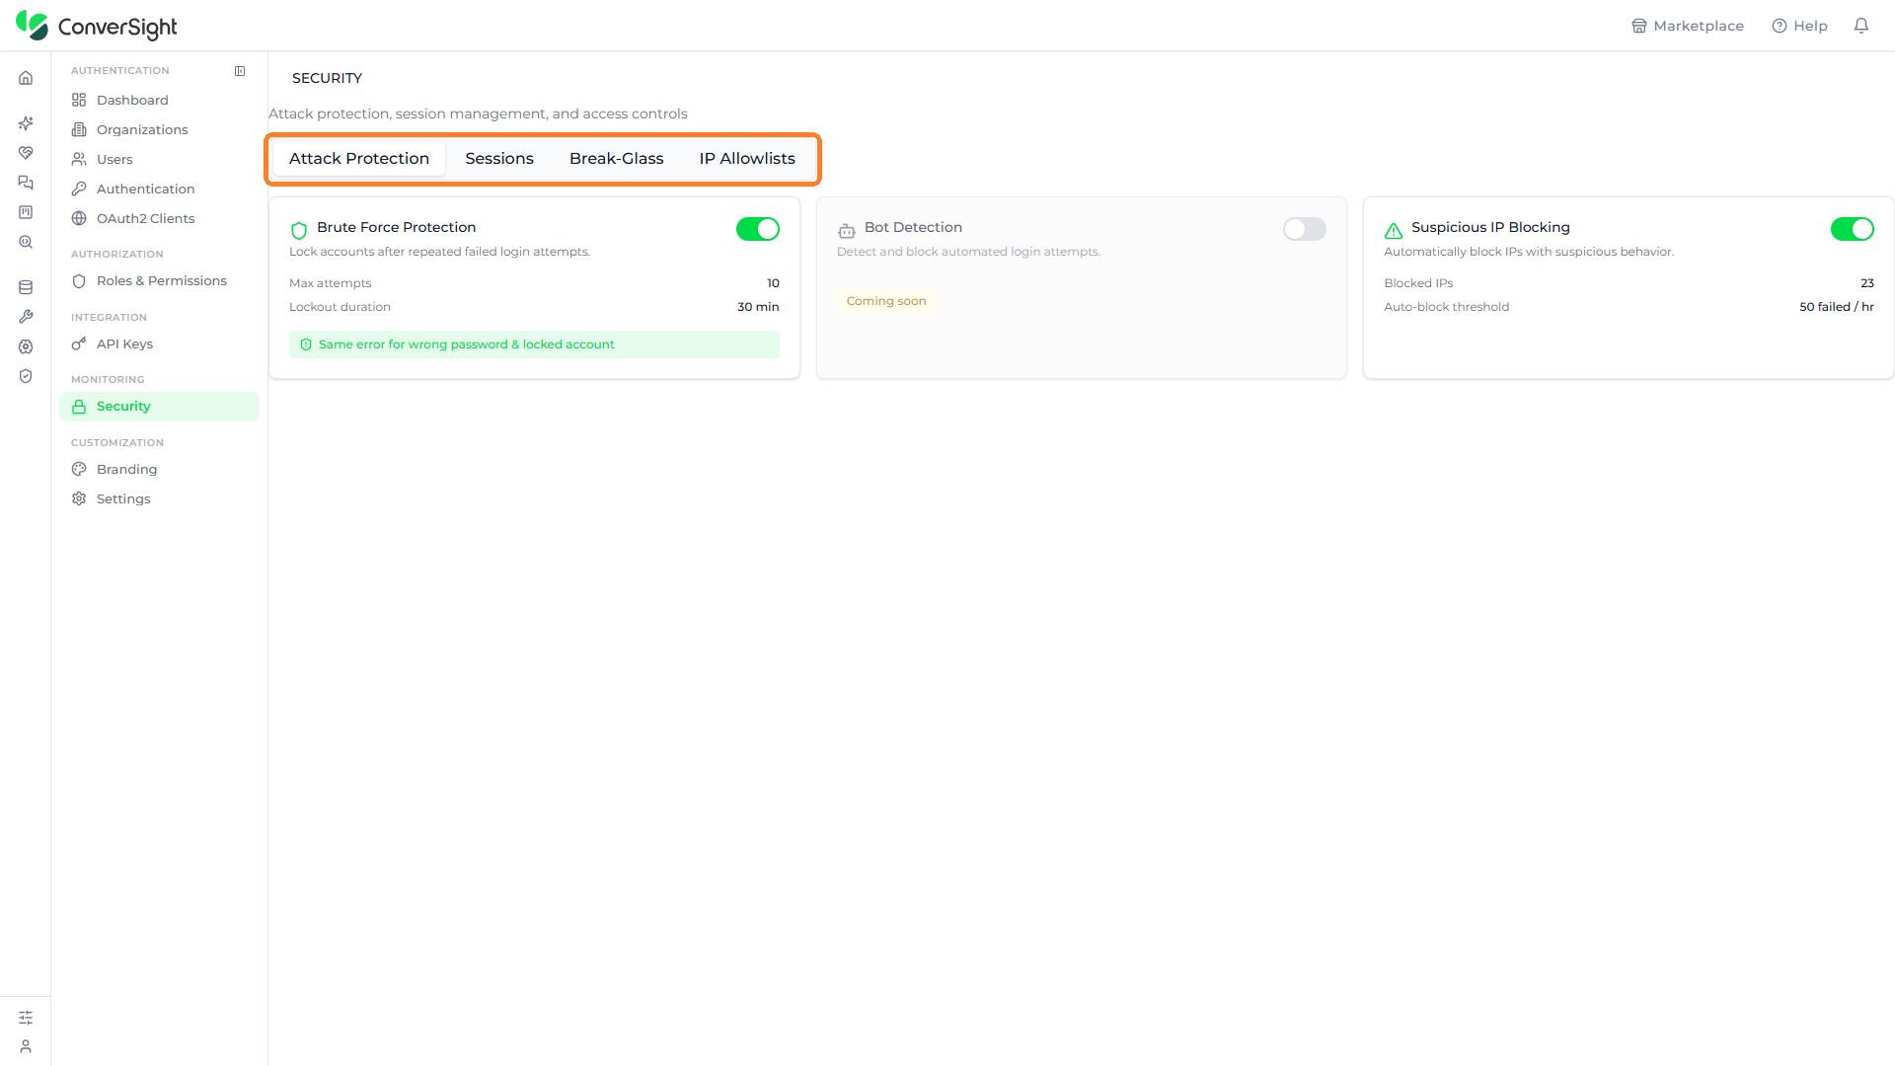This screenshot has width=1895, height=1066.
Task: Disable the Suspicious IP Blocking toggle
Action: (1853, 229)
